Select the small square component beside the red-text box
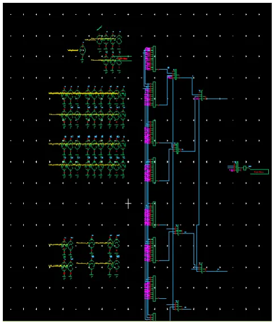274x322 pixels. [x=245, y=168]
